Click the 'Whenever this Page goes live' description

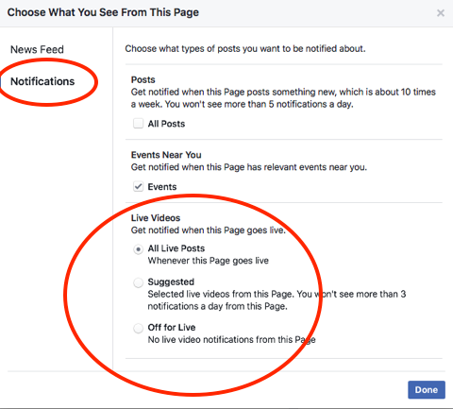click(209, 261)
